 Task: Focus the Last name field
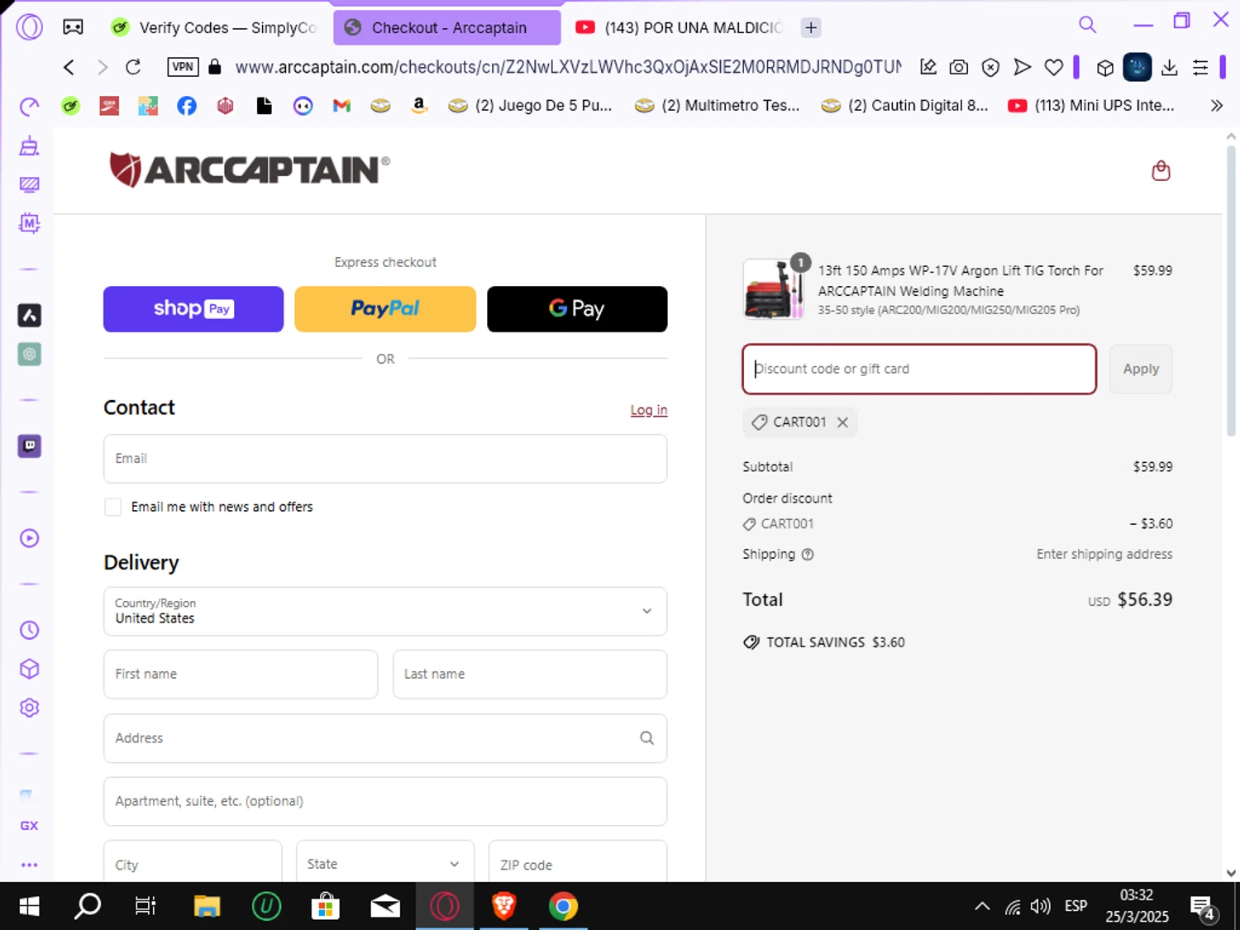(x=530, y=675)
